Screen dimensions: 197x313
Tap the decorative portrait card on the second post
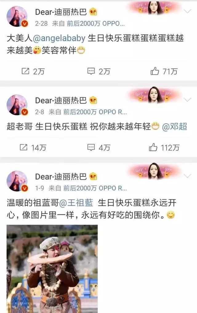[155, 95]
